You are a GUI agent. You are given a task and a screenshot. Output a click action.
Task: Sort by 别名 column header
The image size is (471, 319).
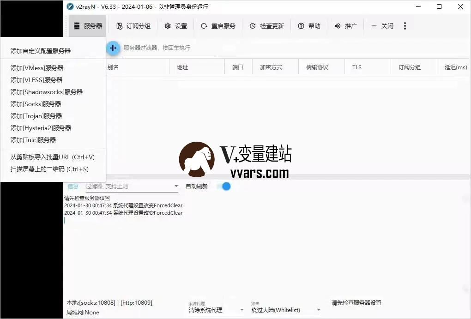point(113,67)
